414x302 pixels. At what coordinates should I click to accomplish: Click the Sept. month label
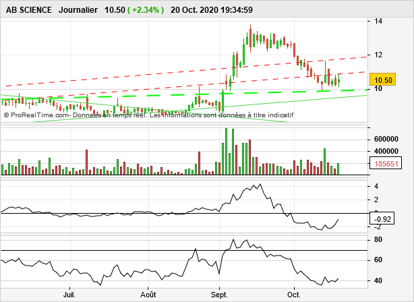point(219,295)
